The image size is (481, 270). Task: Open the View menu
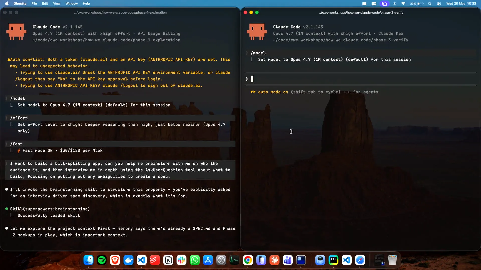(x=57, y=3)
